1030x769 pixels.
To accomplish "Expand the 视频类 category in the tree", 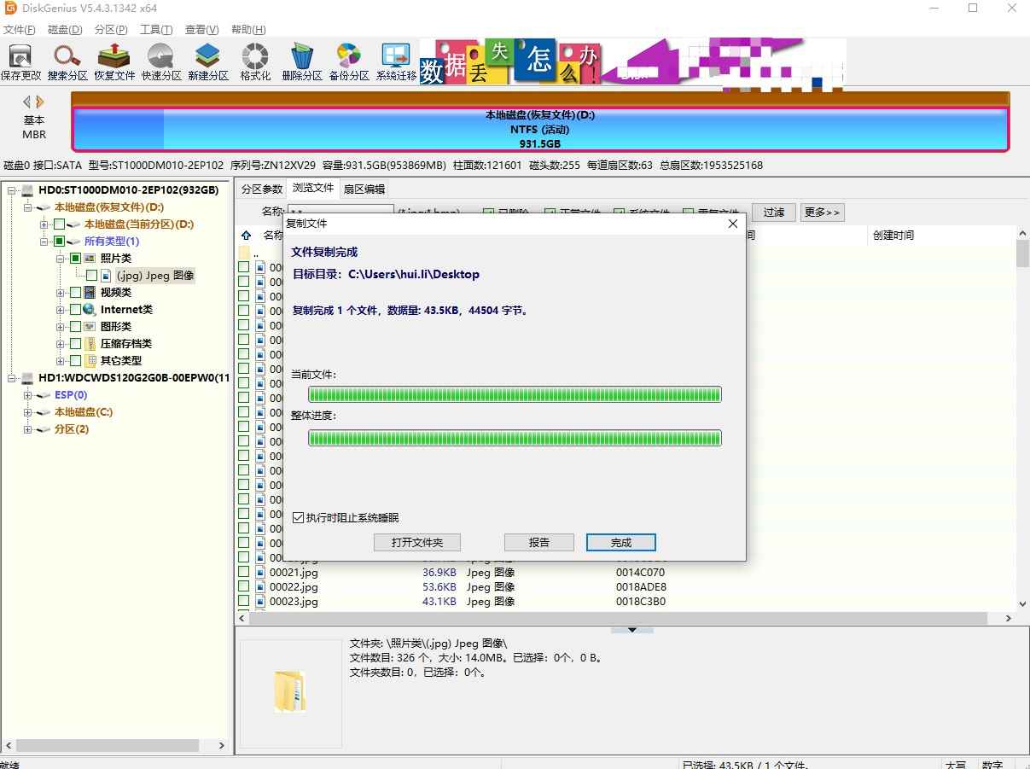I will coord(60,292).
